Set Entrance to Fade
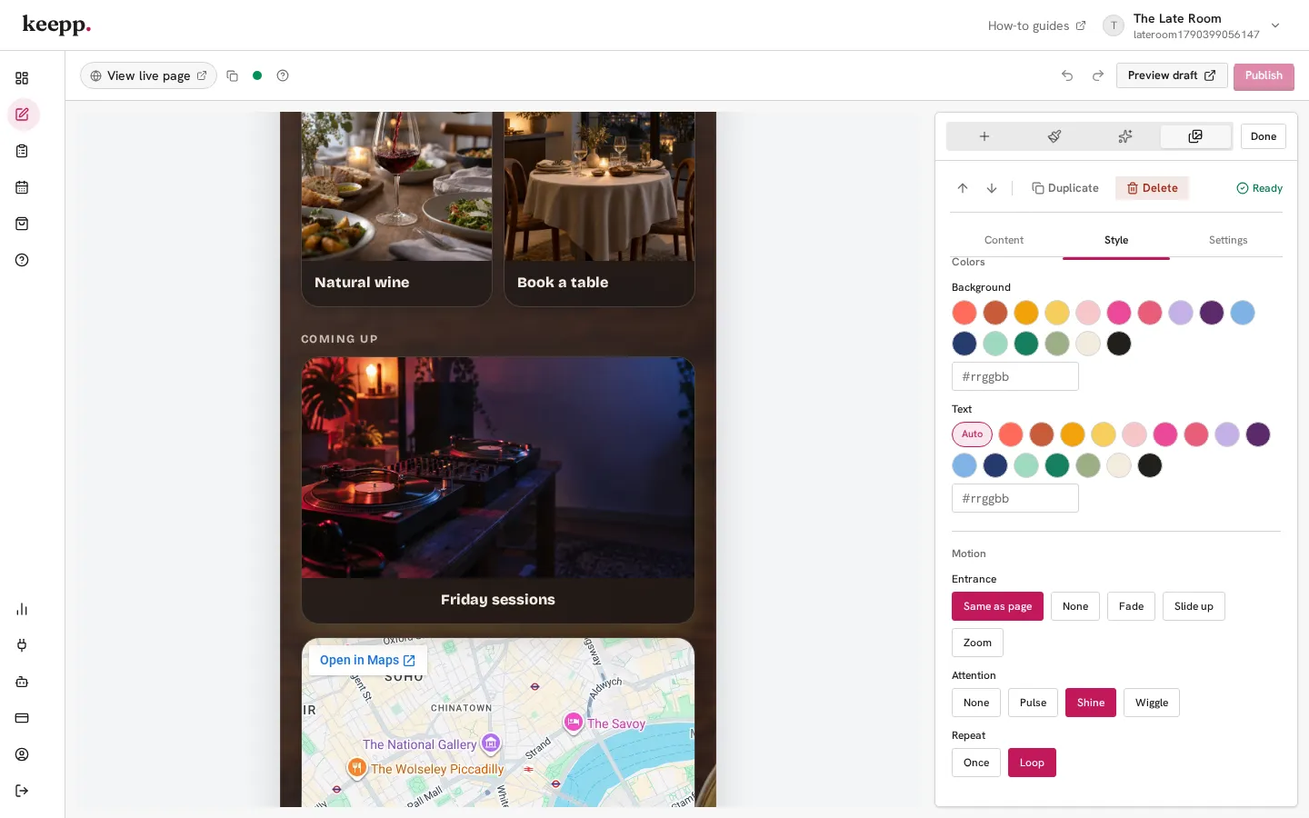 (x=1131, y=606)
